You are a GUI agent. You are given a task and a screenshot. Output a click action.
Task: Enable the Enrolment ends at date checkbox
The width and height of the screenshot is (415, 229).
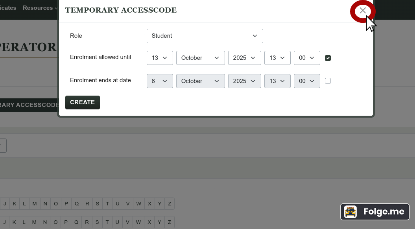[328, 81]
